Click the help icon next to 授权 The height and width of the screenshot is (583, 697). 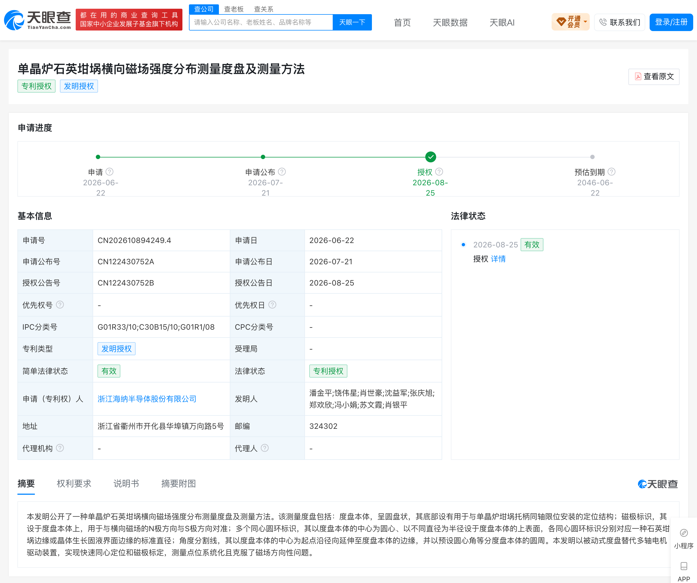click(439, 172)
